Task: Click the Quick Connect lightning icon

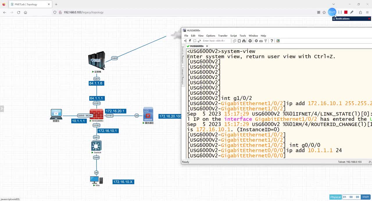Action: point(190,41)
